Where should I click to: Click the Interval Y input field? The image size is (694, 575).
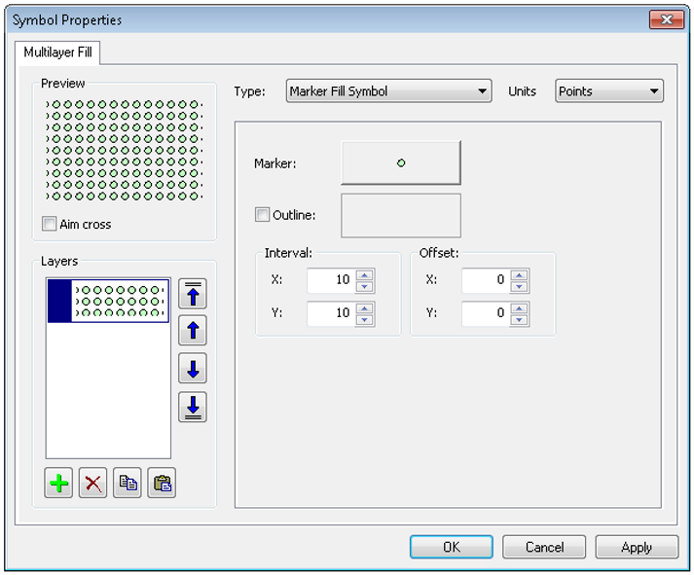330,313
